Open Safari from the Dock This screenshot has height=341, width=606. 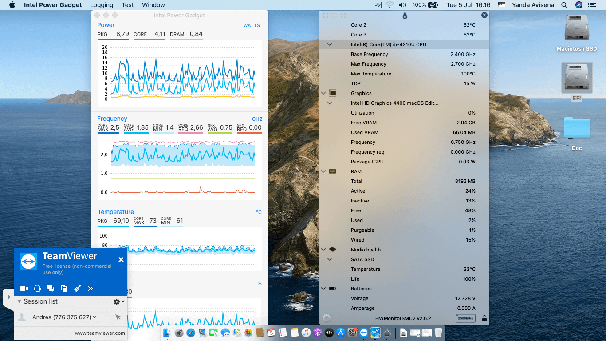tap(191, 332)
